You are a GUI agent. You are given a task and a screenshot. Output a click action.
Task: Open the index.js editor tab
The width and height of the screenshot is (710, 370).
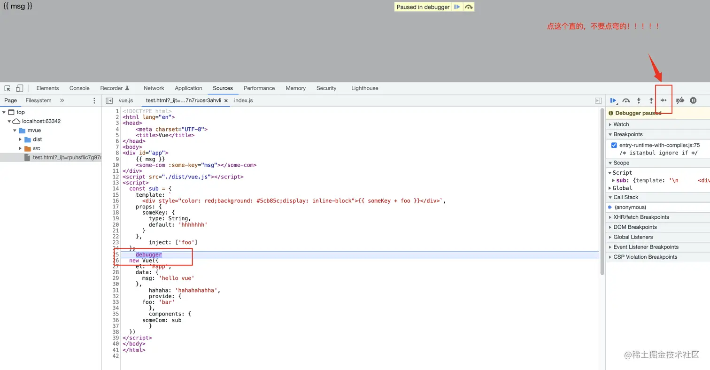coord(243,100)
